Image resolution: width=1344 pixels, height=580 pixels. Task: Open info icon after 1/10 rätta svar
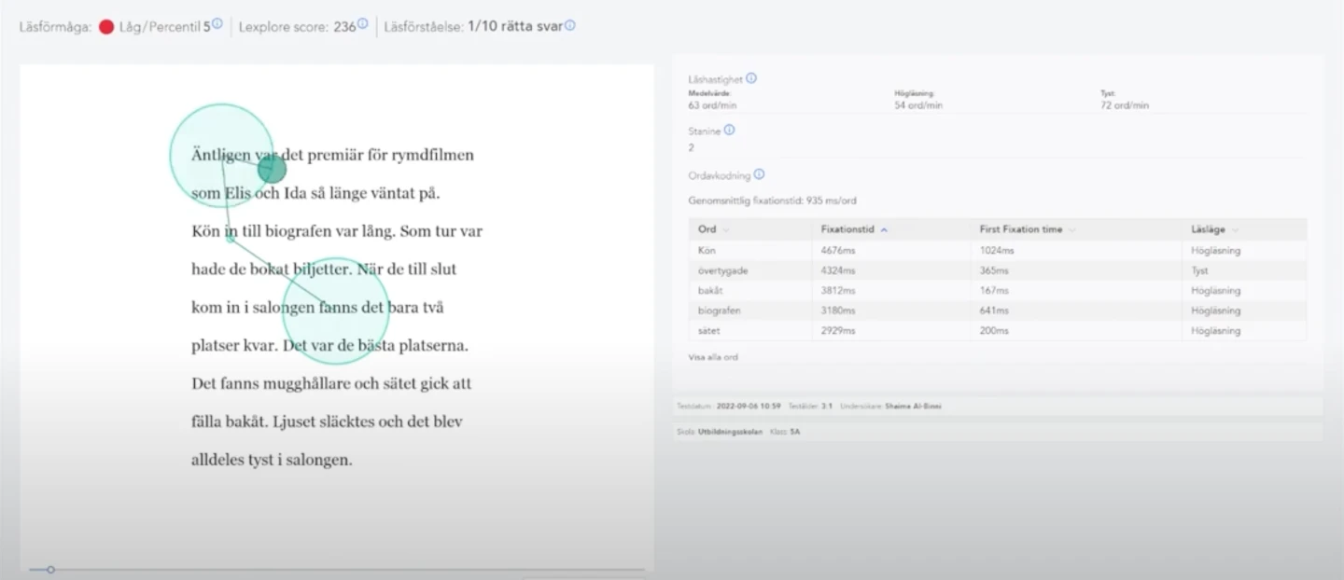point(570,25)
